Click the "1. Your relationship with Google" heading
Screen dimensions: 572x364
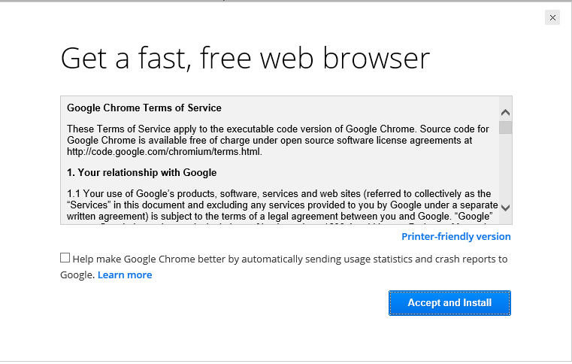click(141, 173)
